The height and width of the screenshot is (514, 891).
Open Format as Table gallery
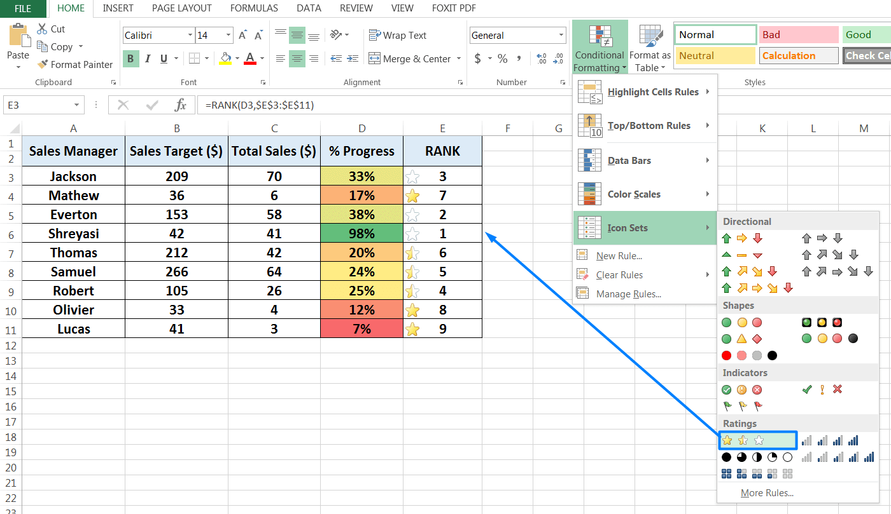pyautogui.click(x=650, y=48)
